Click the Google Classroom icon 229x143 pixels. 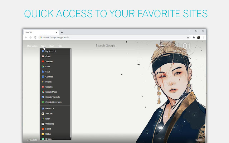[43, 102]
